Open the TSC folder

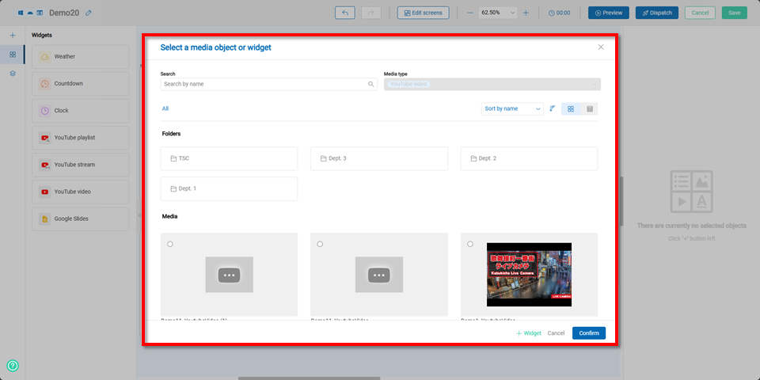click(x=229, y=158)
